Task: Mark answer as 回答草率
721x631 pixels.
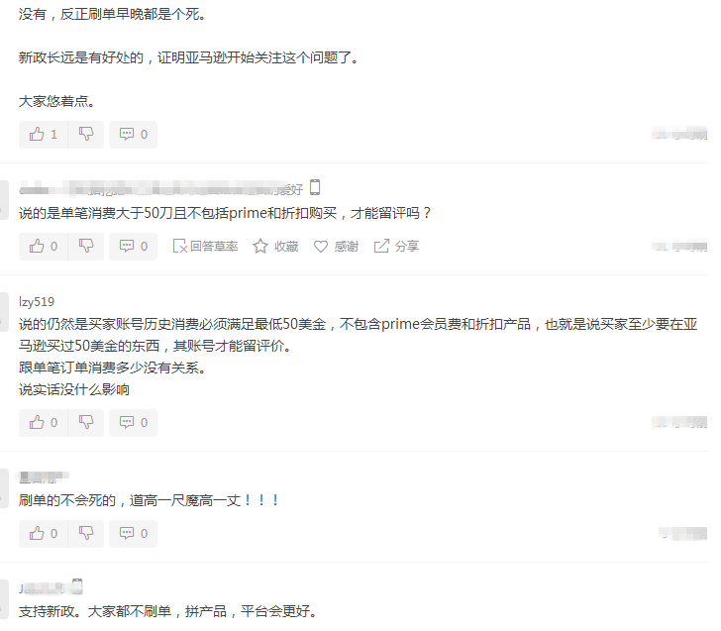Action: [205, 247]
